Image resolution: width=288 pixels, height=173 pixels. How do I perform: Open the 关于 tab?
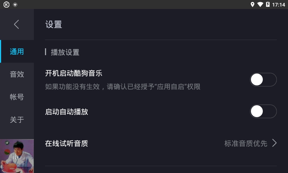(x=17, y=120)
